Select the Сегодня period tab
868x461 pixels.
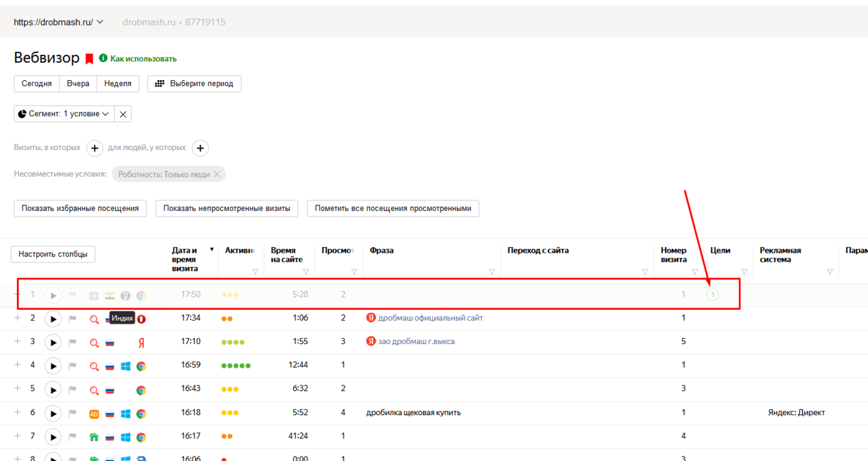click(x=36, y=83)
